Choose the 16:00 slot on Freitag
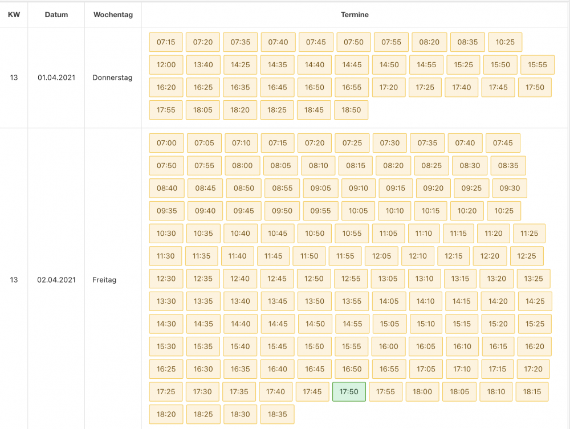Screen dimensions: 570x429 click(389, 346)
